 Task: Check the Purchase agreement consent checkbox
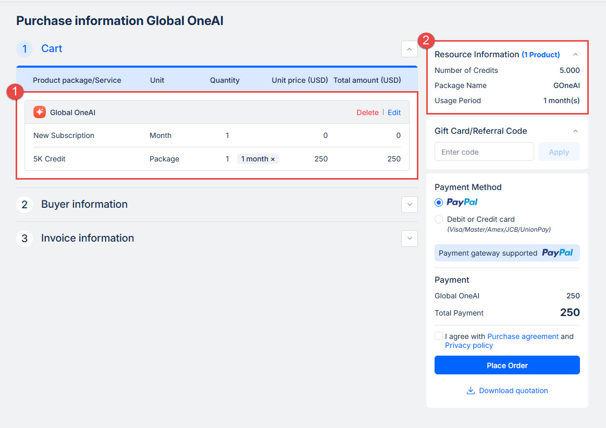439,336
